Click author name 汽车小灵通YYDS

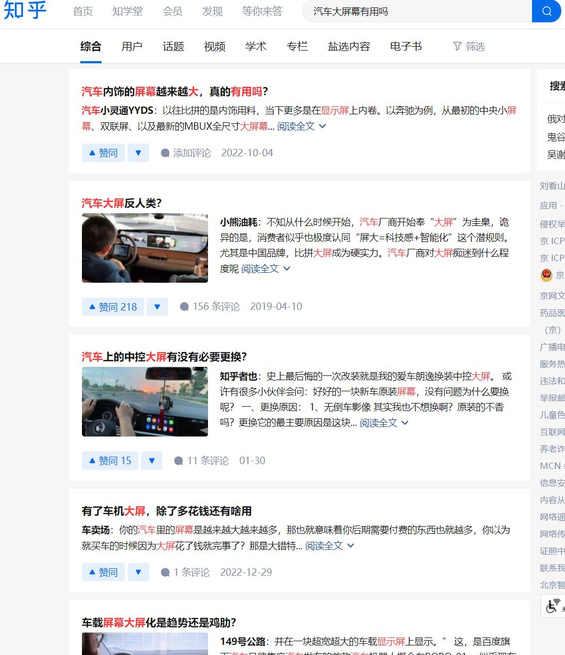[x=118, y=111]
